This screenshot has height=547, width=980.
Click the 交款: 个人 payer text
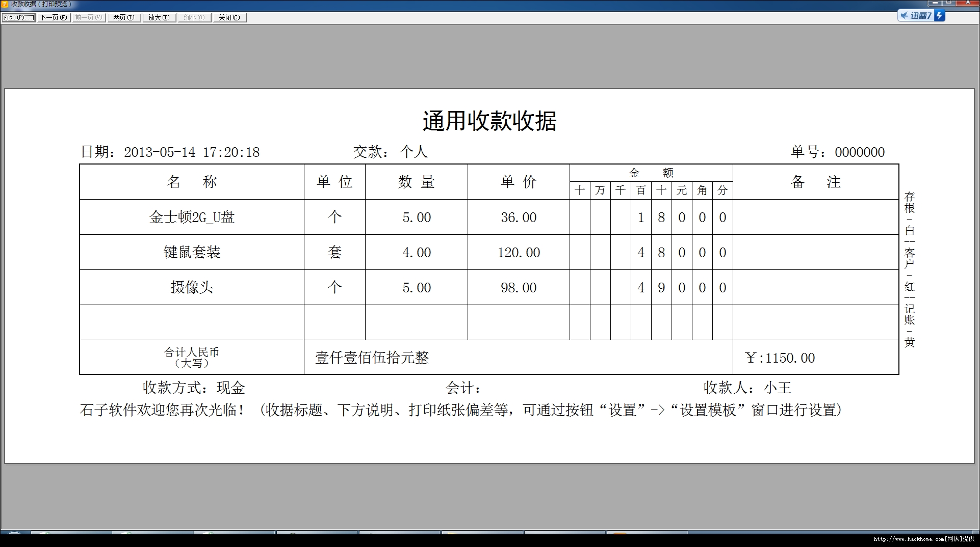pos(391,151)
